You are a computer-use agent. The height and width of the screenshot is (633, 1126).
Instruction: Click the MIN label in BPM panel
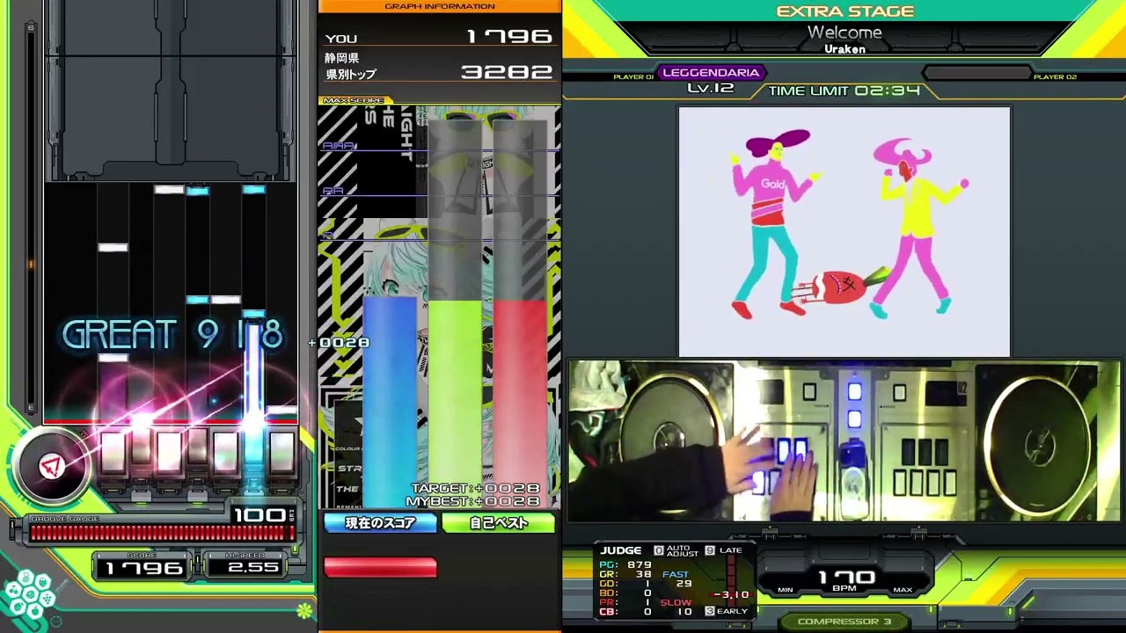(x=786, y=590)
